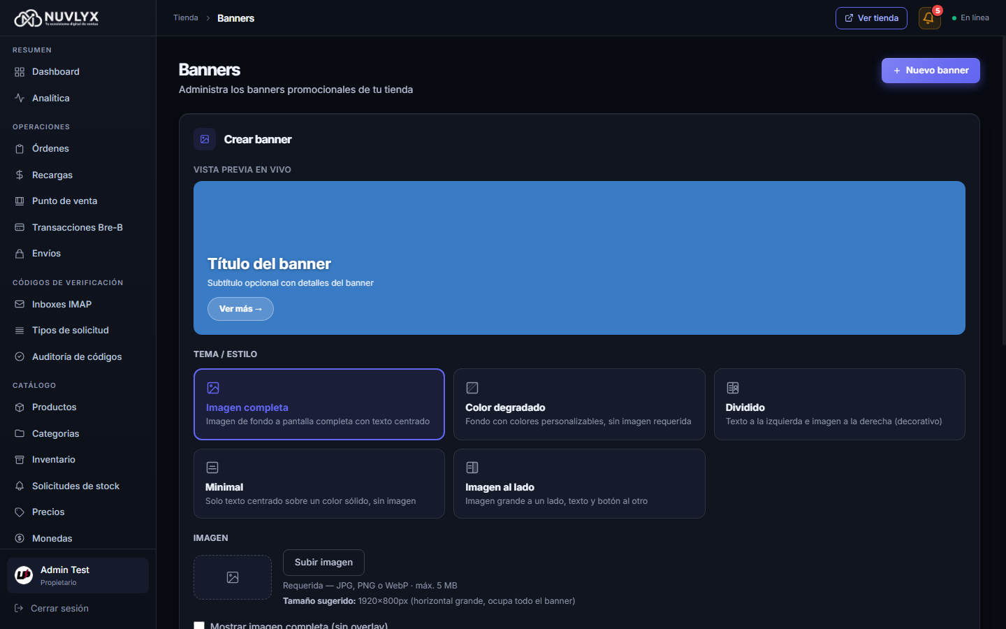
Task: Click the Monedas coin icon
Action: (20, 538)
